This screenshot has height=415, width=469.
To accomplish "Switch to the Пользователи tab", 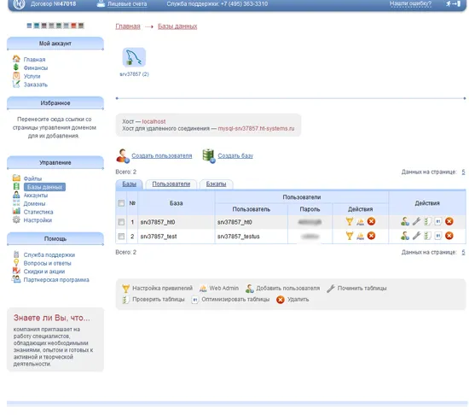I will tap(171, 184).
